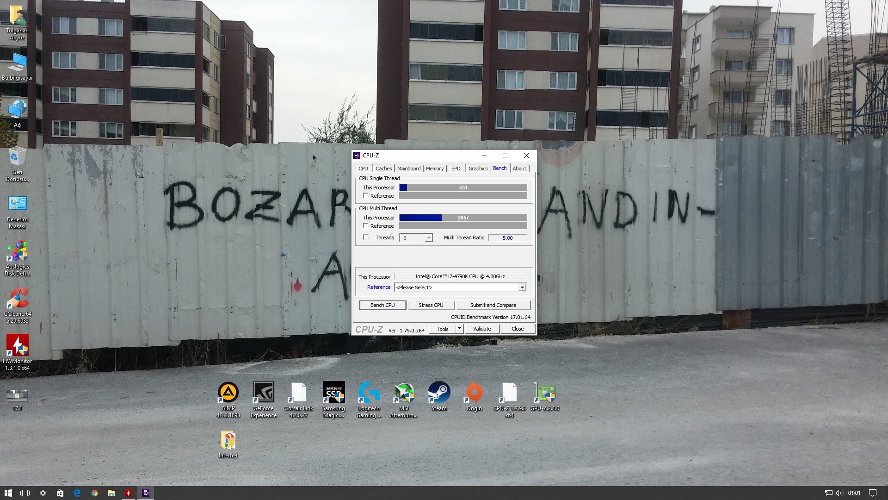The image size is (888, 500).
Task: Launch GeForce Experience shortcut
Action: pos(263,400)
